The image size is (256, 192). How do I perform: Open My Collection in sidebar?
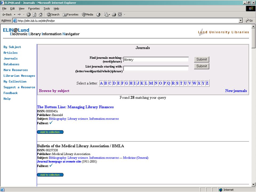pos(15,82)
